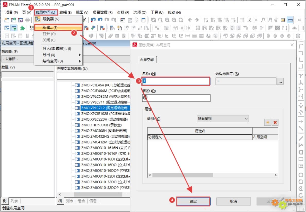Expand the 导出 (X) submenu
Screen dimensions: 306x212
coord(58,55)
